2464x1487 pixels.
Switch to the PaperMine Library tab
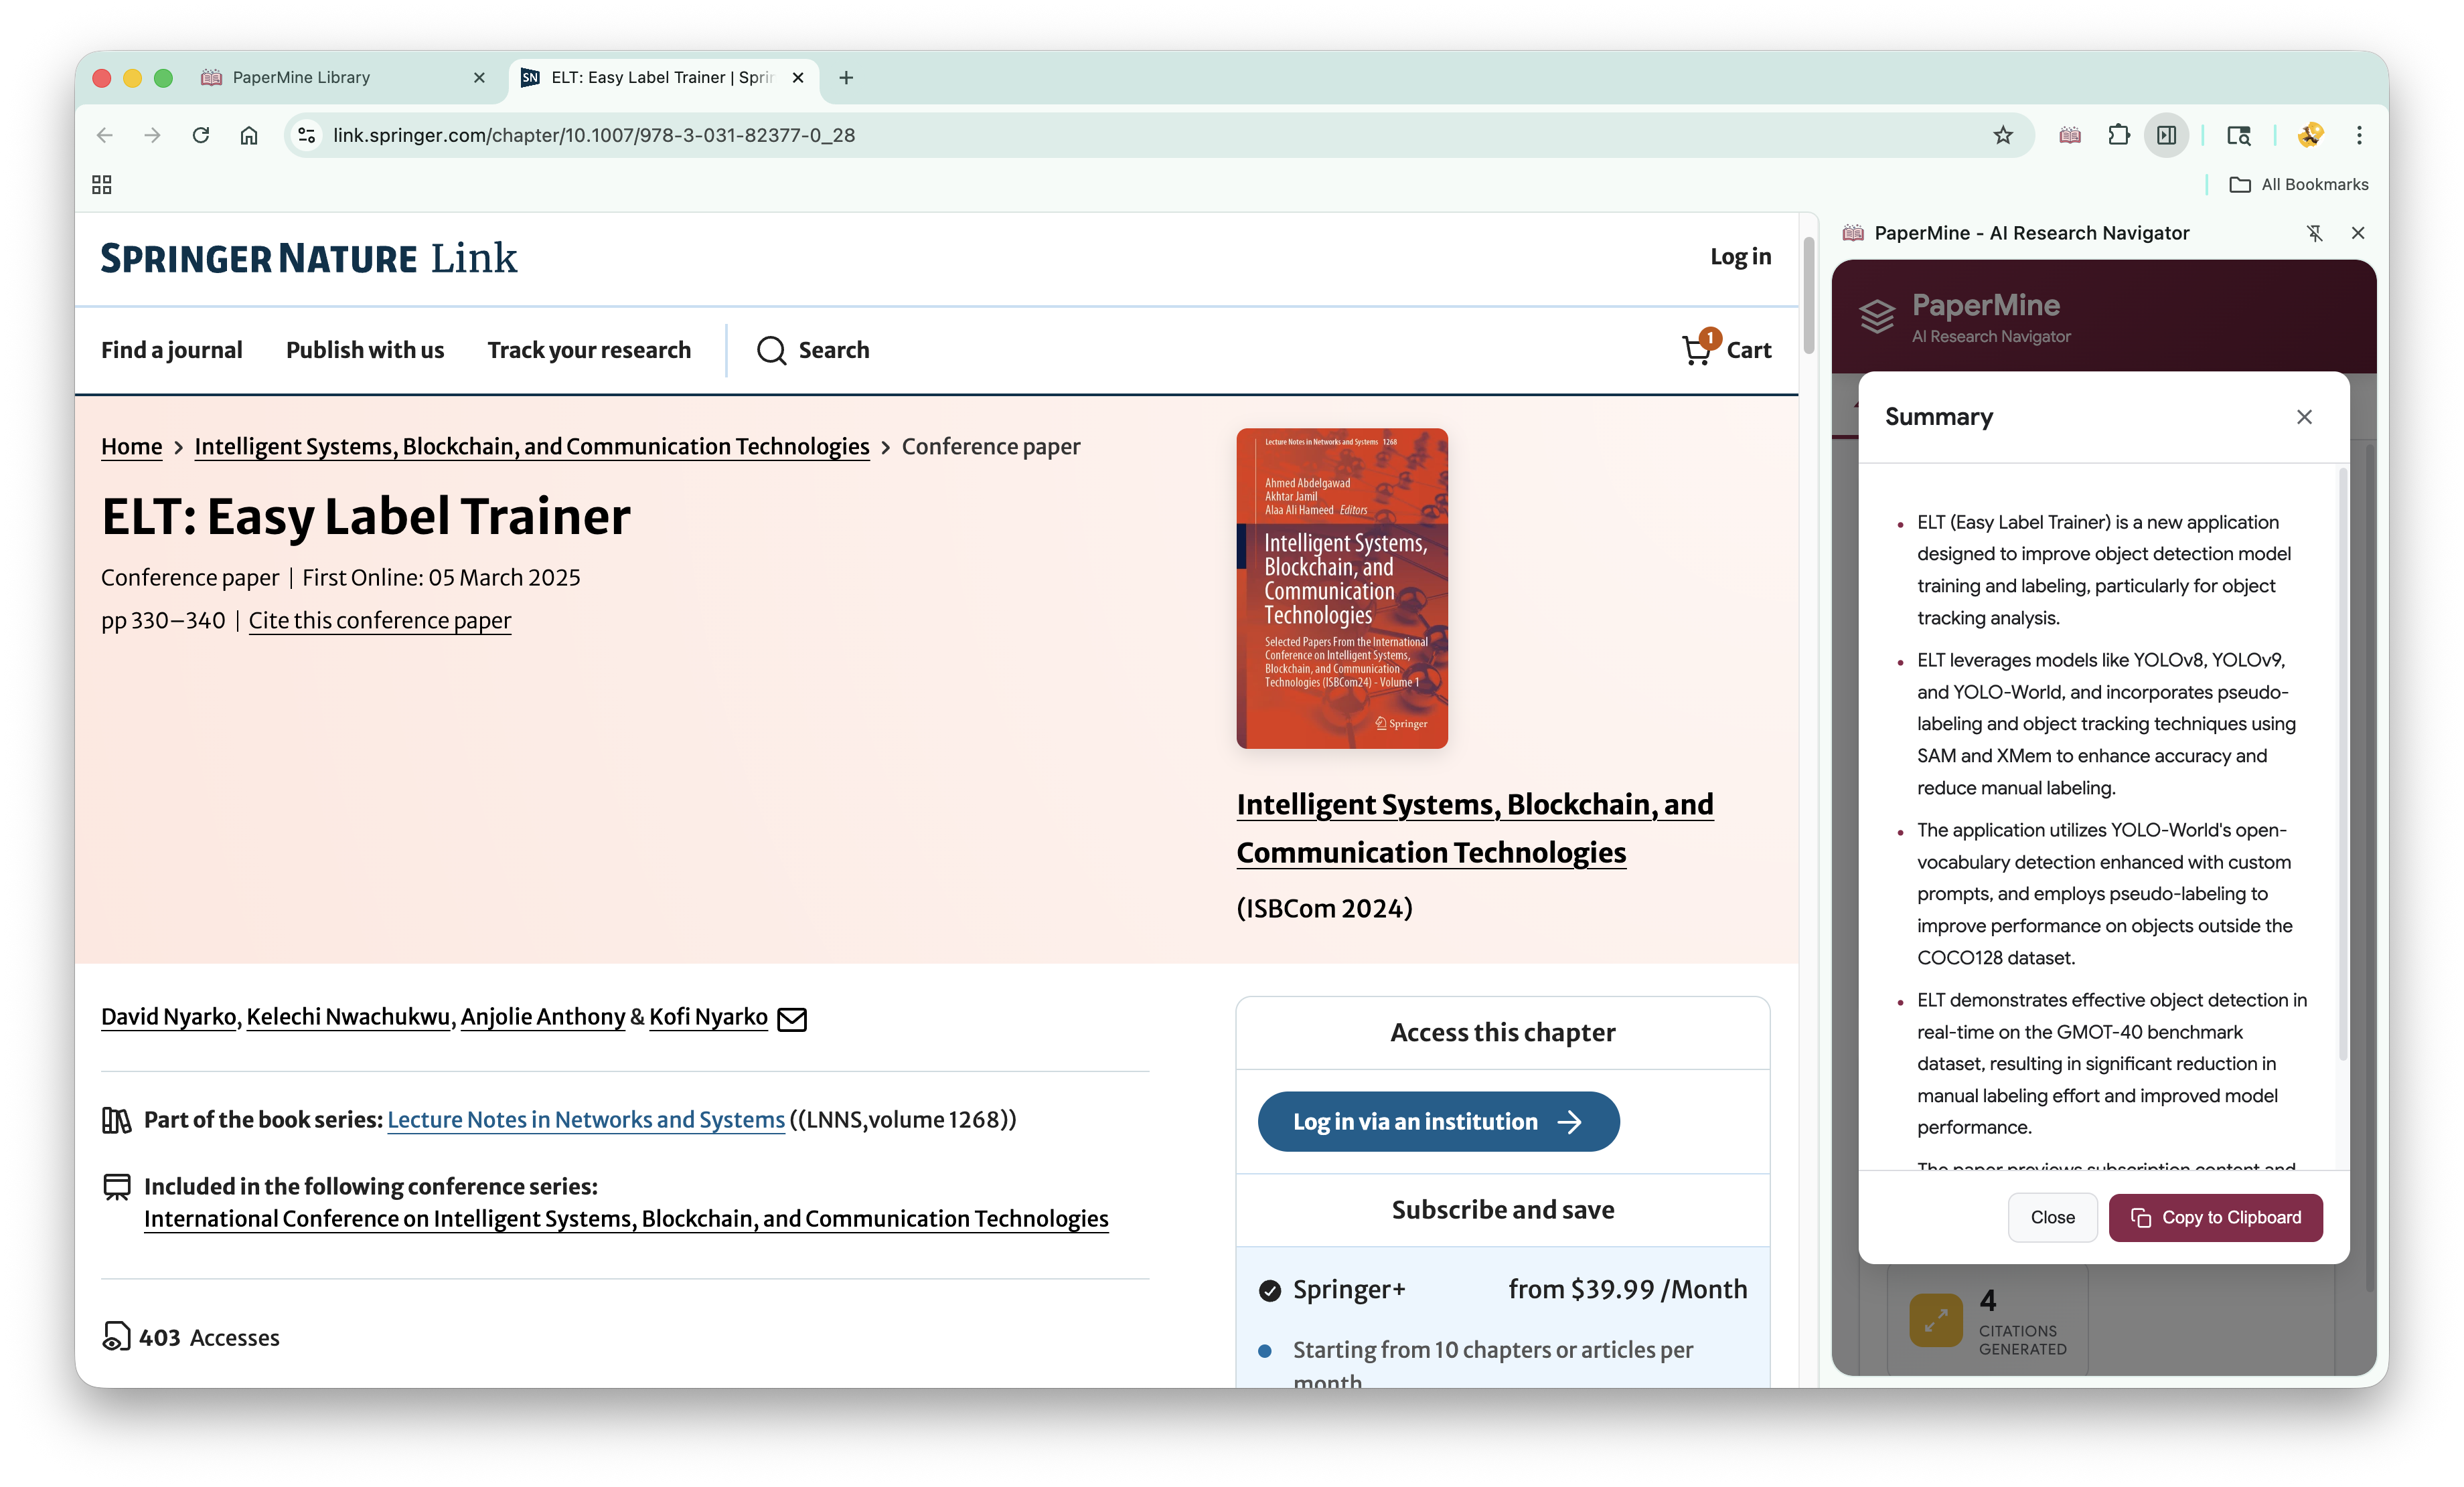301,78
